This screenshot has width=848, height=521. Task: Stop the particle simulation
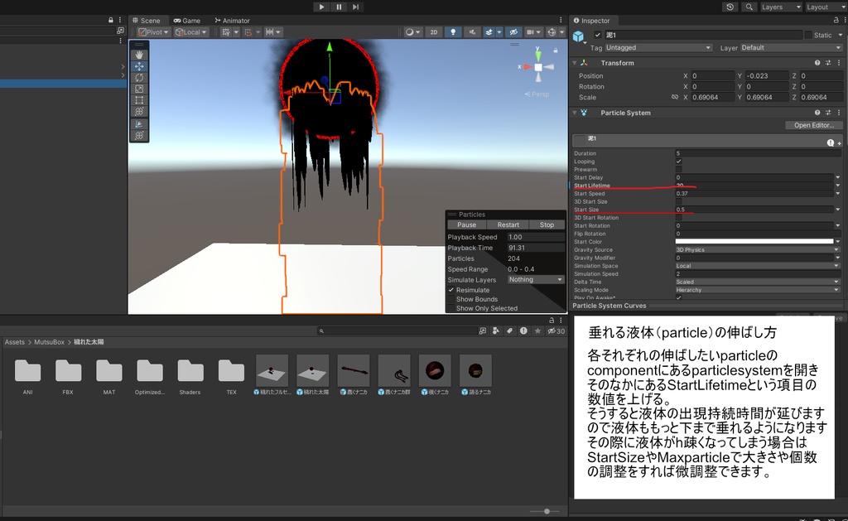coord(547,225)
